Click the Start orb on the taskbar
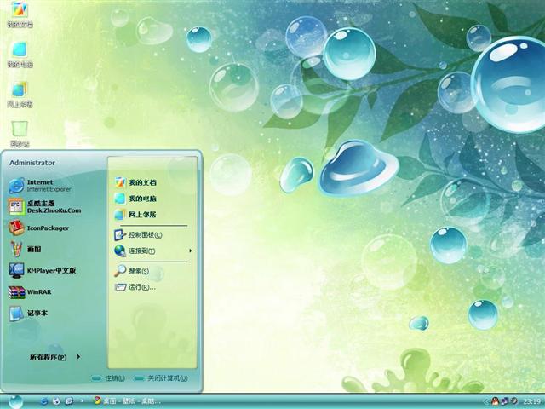Image resolution: width=545 pixels, height=409 pixels. (x=15, y=402)
